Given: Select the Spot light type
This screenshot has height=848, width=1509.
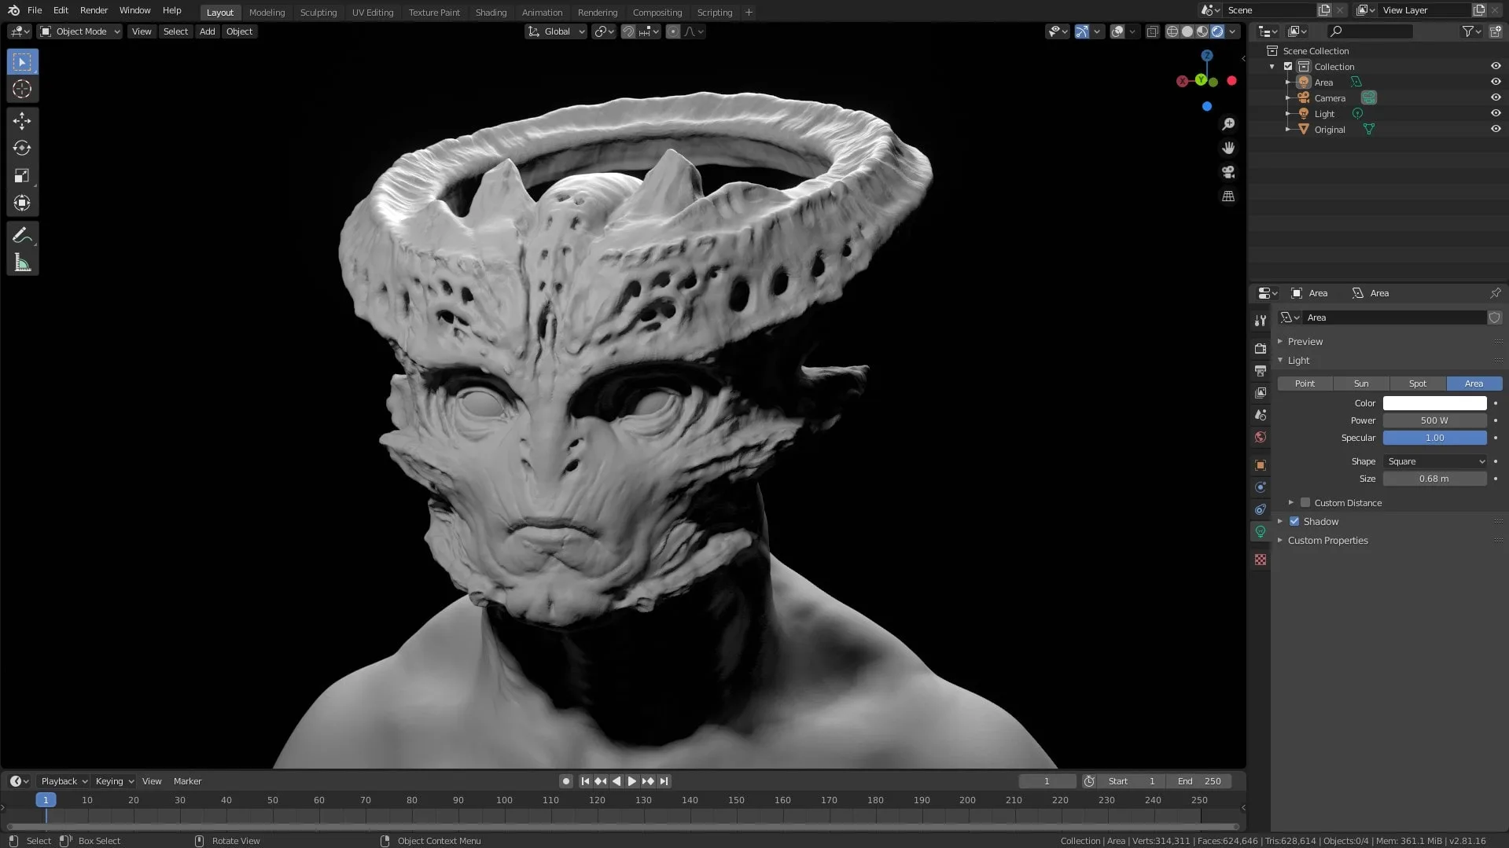Looking at the screenshot, I should coord(1418,384).
